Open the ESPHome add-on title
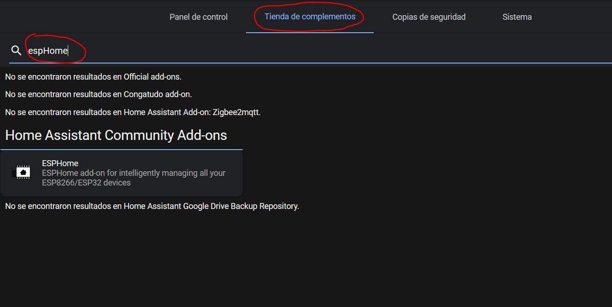The image size is (612, 307). click(60, 163)
